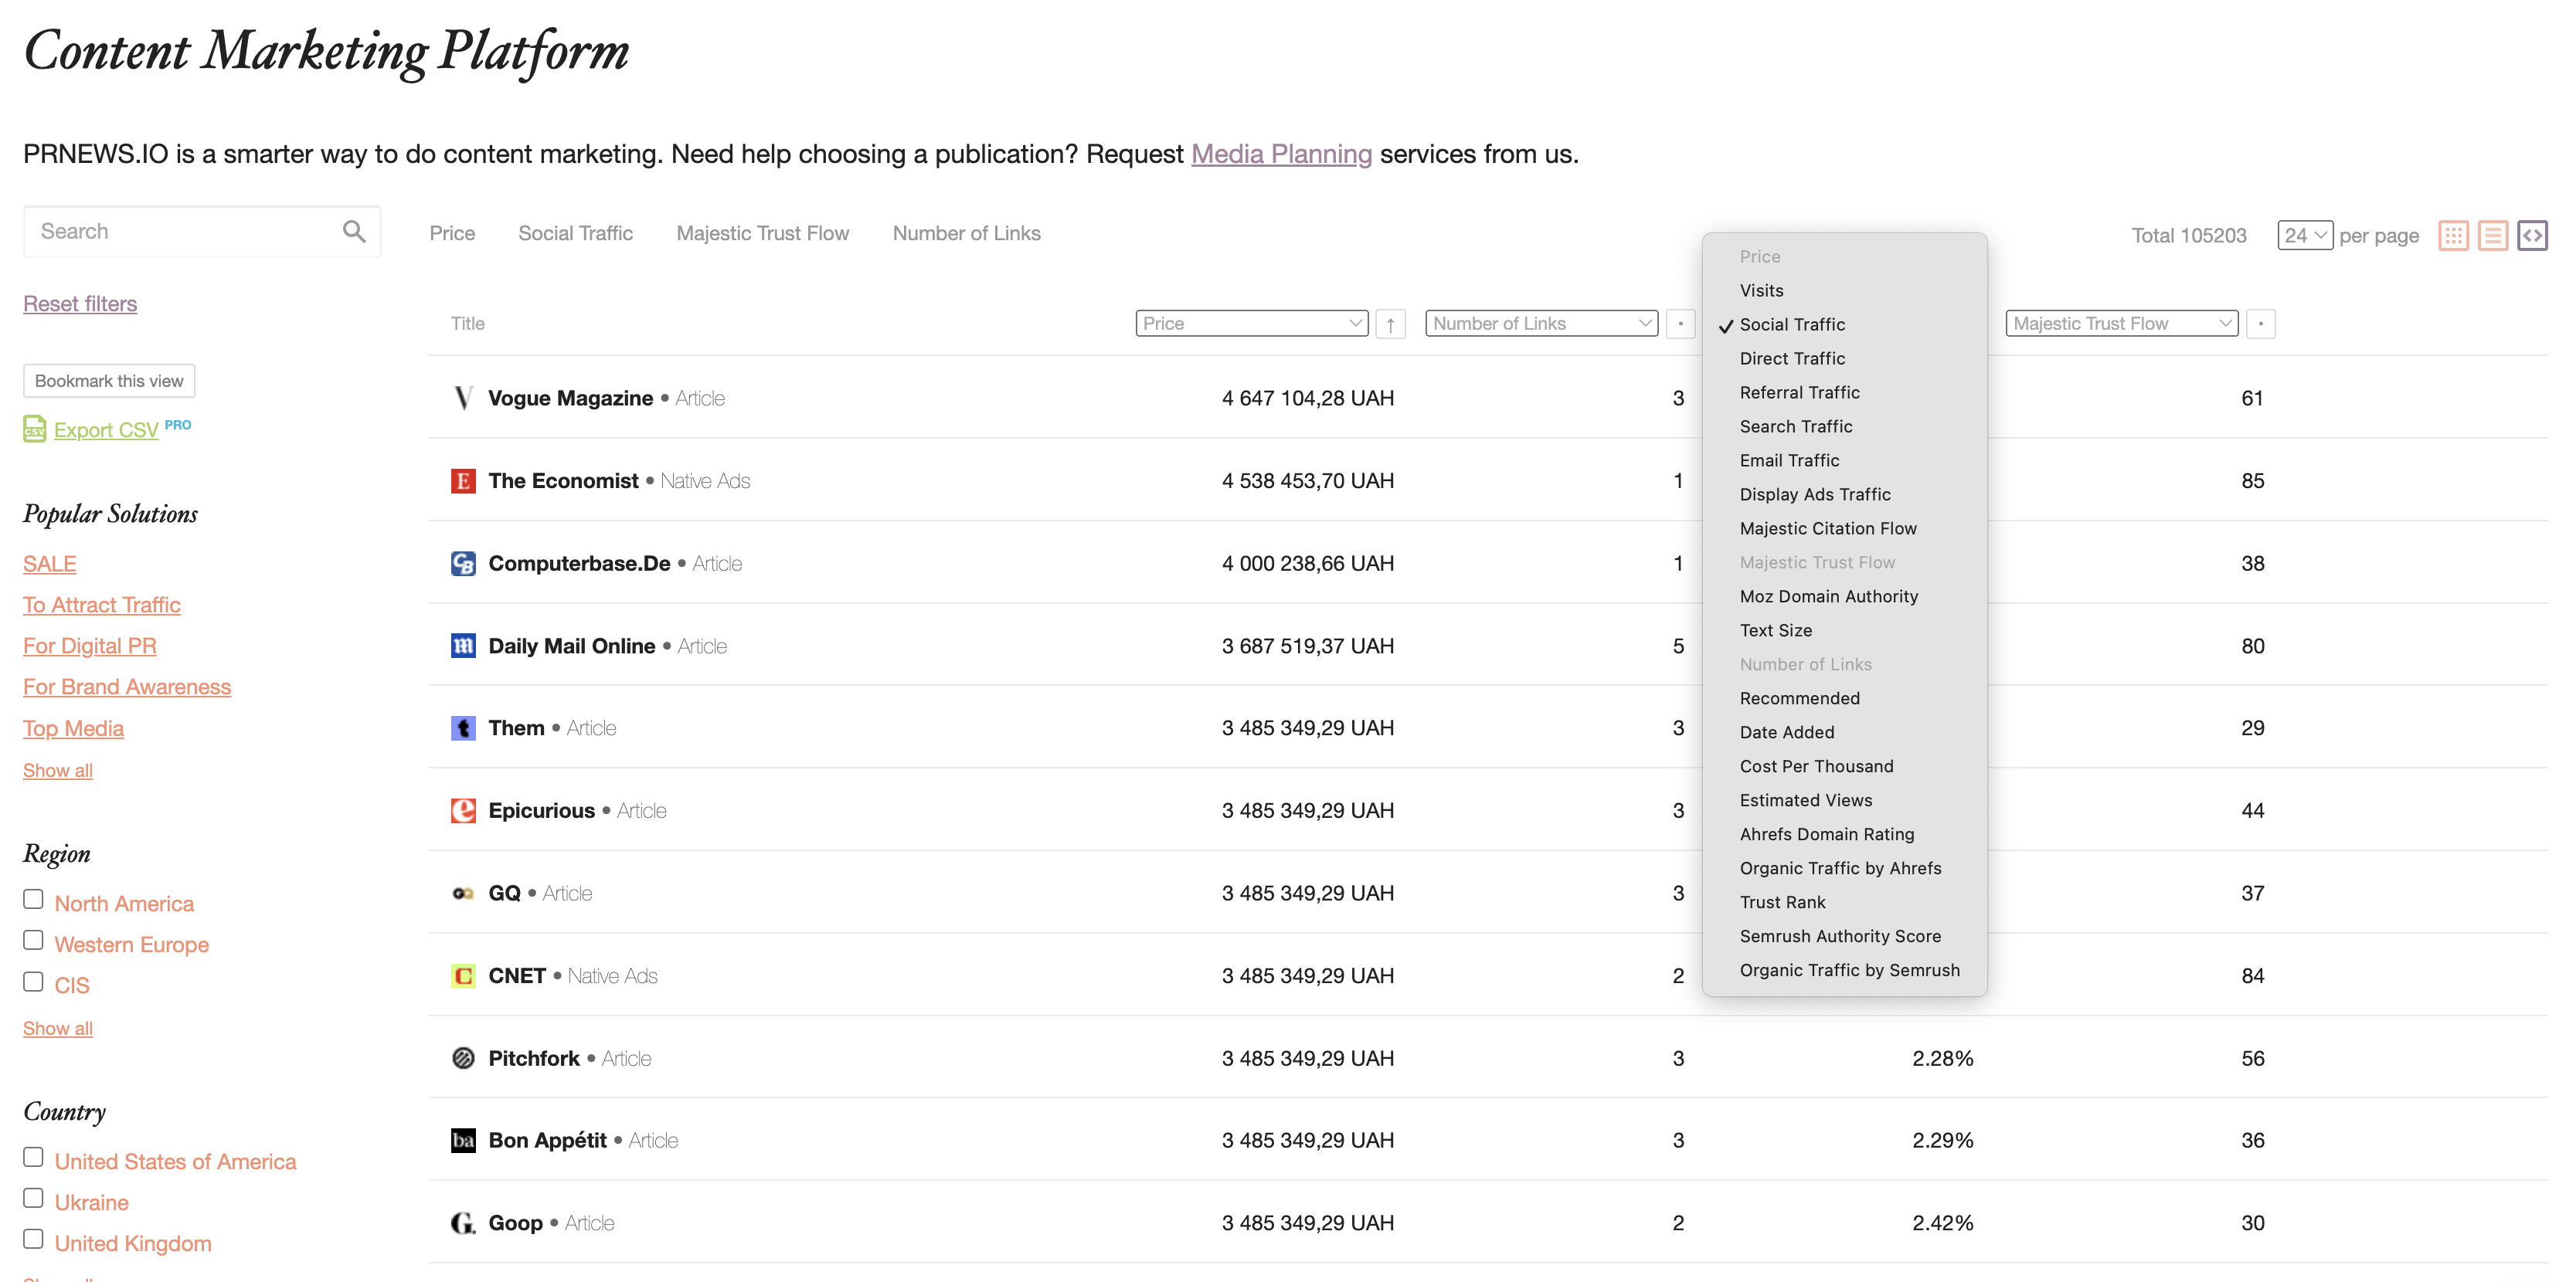Click the Daily Mail Online logo icon
The height and width of the screenshot is (1282, 2576).
click(463, 646)
